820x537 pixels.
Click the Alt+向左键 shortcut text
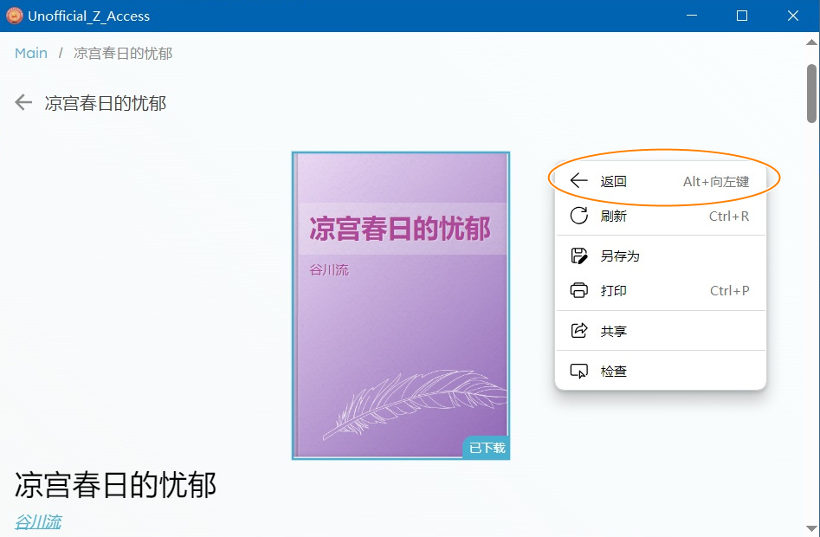click(x=716, y=181)
